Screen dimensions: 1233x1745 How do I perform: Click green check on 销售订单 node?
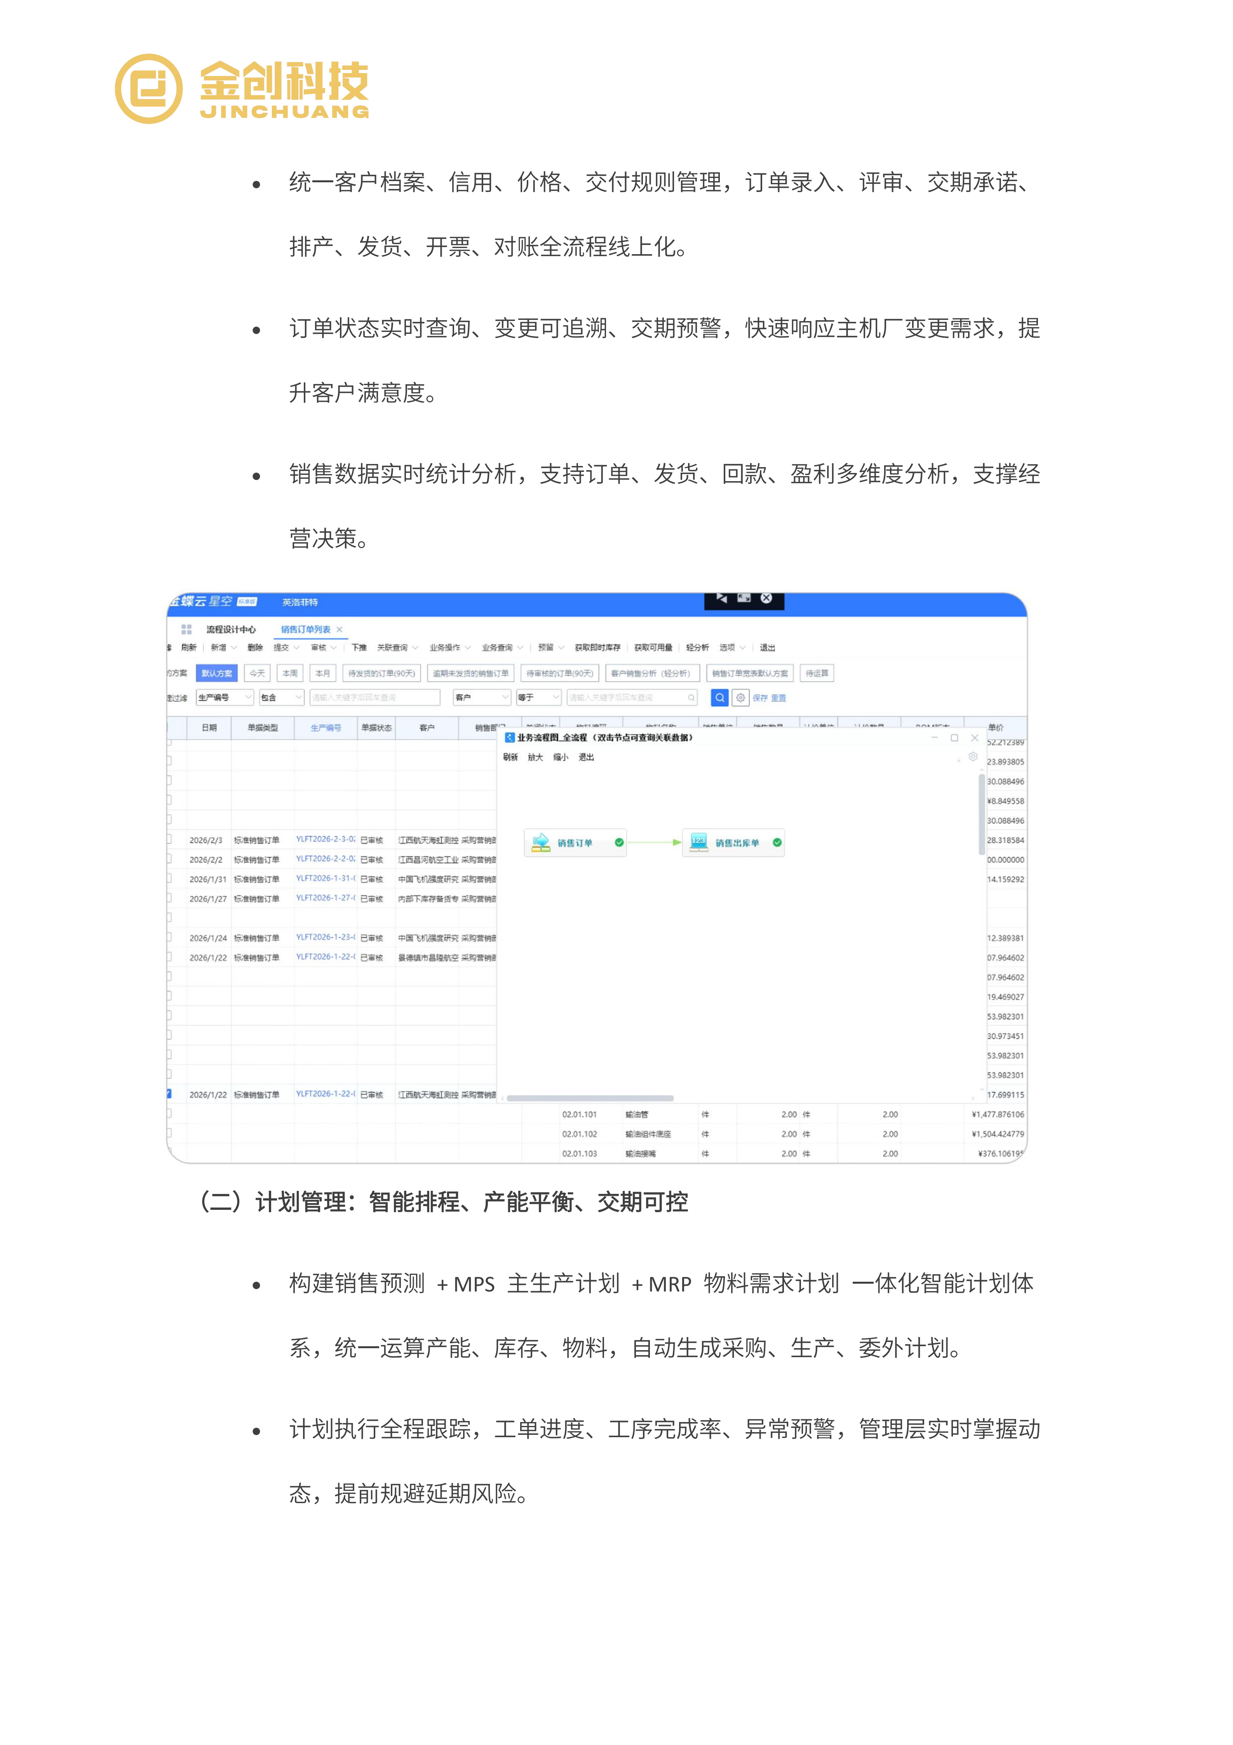[619, 842]
